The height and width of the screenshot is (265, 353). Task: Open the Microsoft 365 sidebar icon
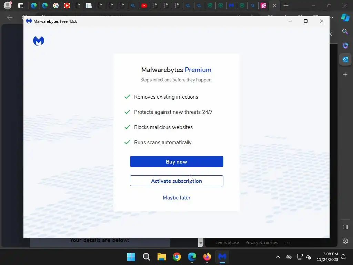pyautogui.click(x=345, y=46)
